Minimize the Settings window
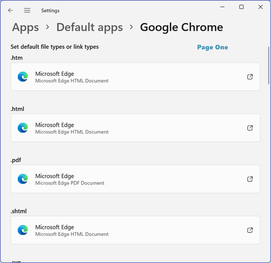The width and height of the screenshot is (271, 263). point(222,7)
